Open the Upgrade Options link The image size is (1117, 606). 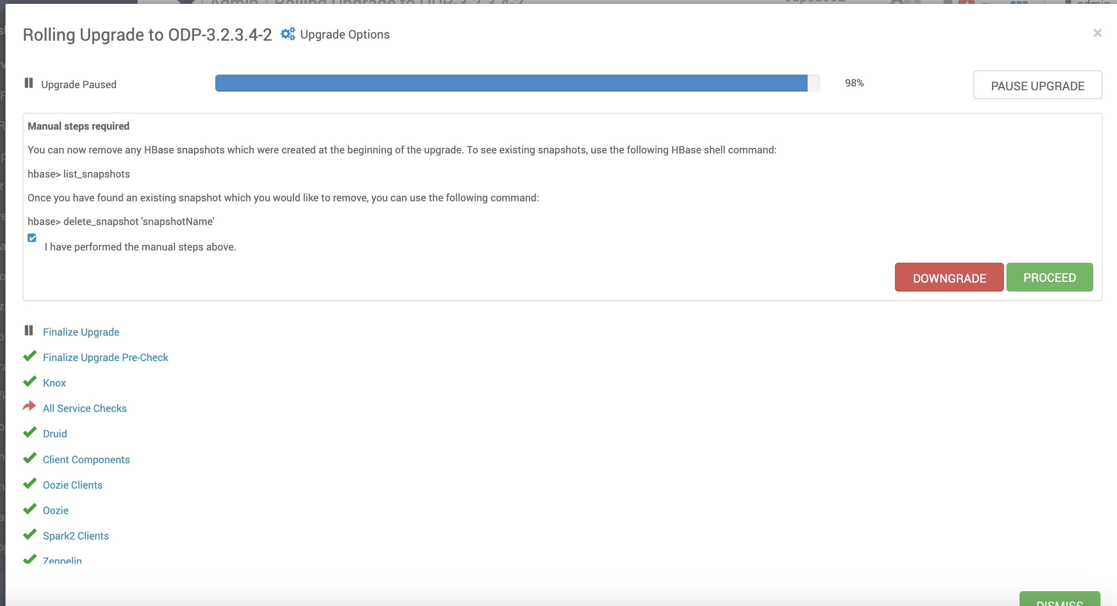pos(345,34)
